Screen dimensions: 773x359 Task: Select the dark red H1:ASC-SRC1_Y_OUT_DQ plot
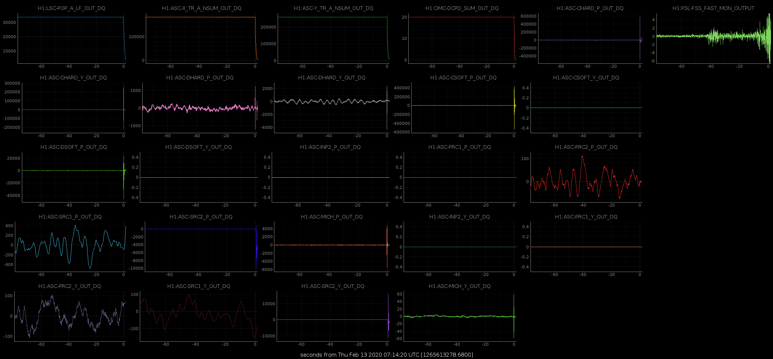pyautogui.click(x=199, y=316)
